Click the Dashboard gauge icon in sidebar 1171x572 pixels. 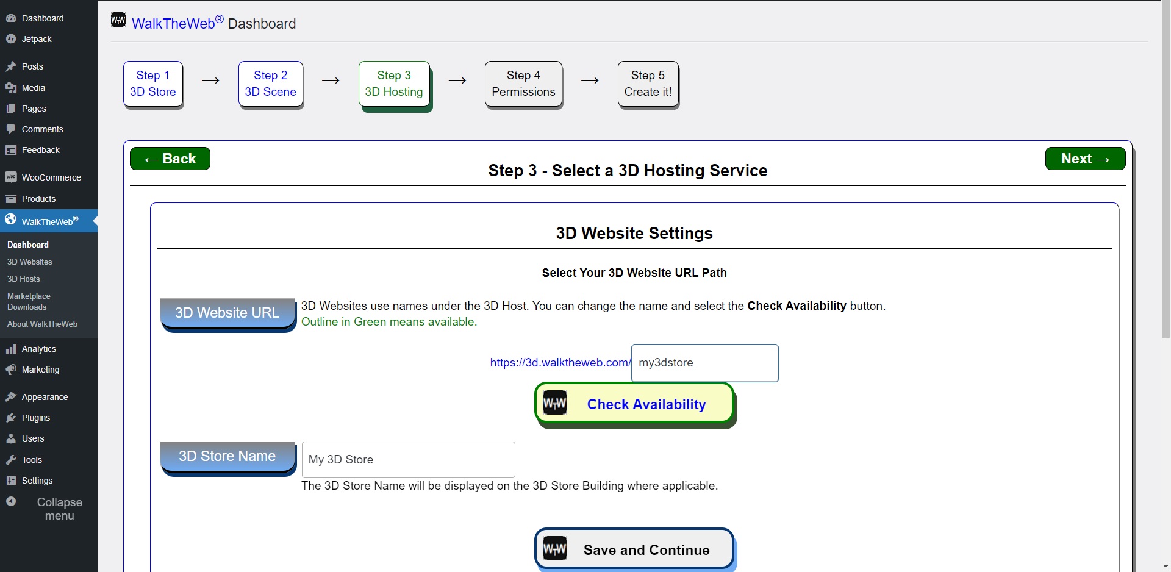(x=11, y=18)
